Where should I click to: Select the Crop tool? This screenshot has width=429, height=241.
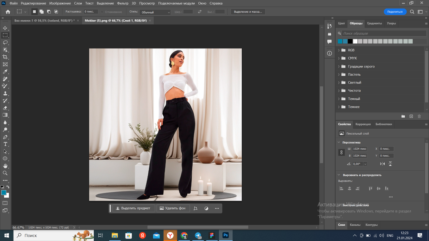point(5,57)
